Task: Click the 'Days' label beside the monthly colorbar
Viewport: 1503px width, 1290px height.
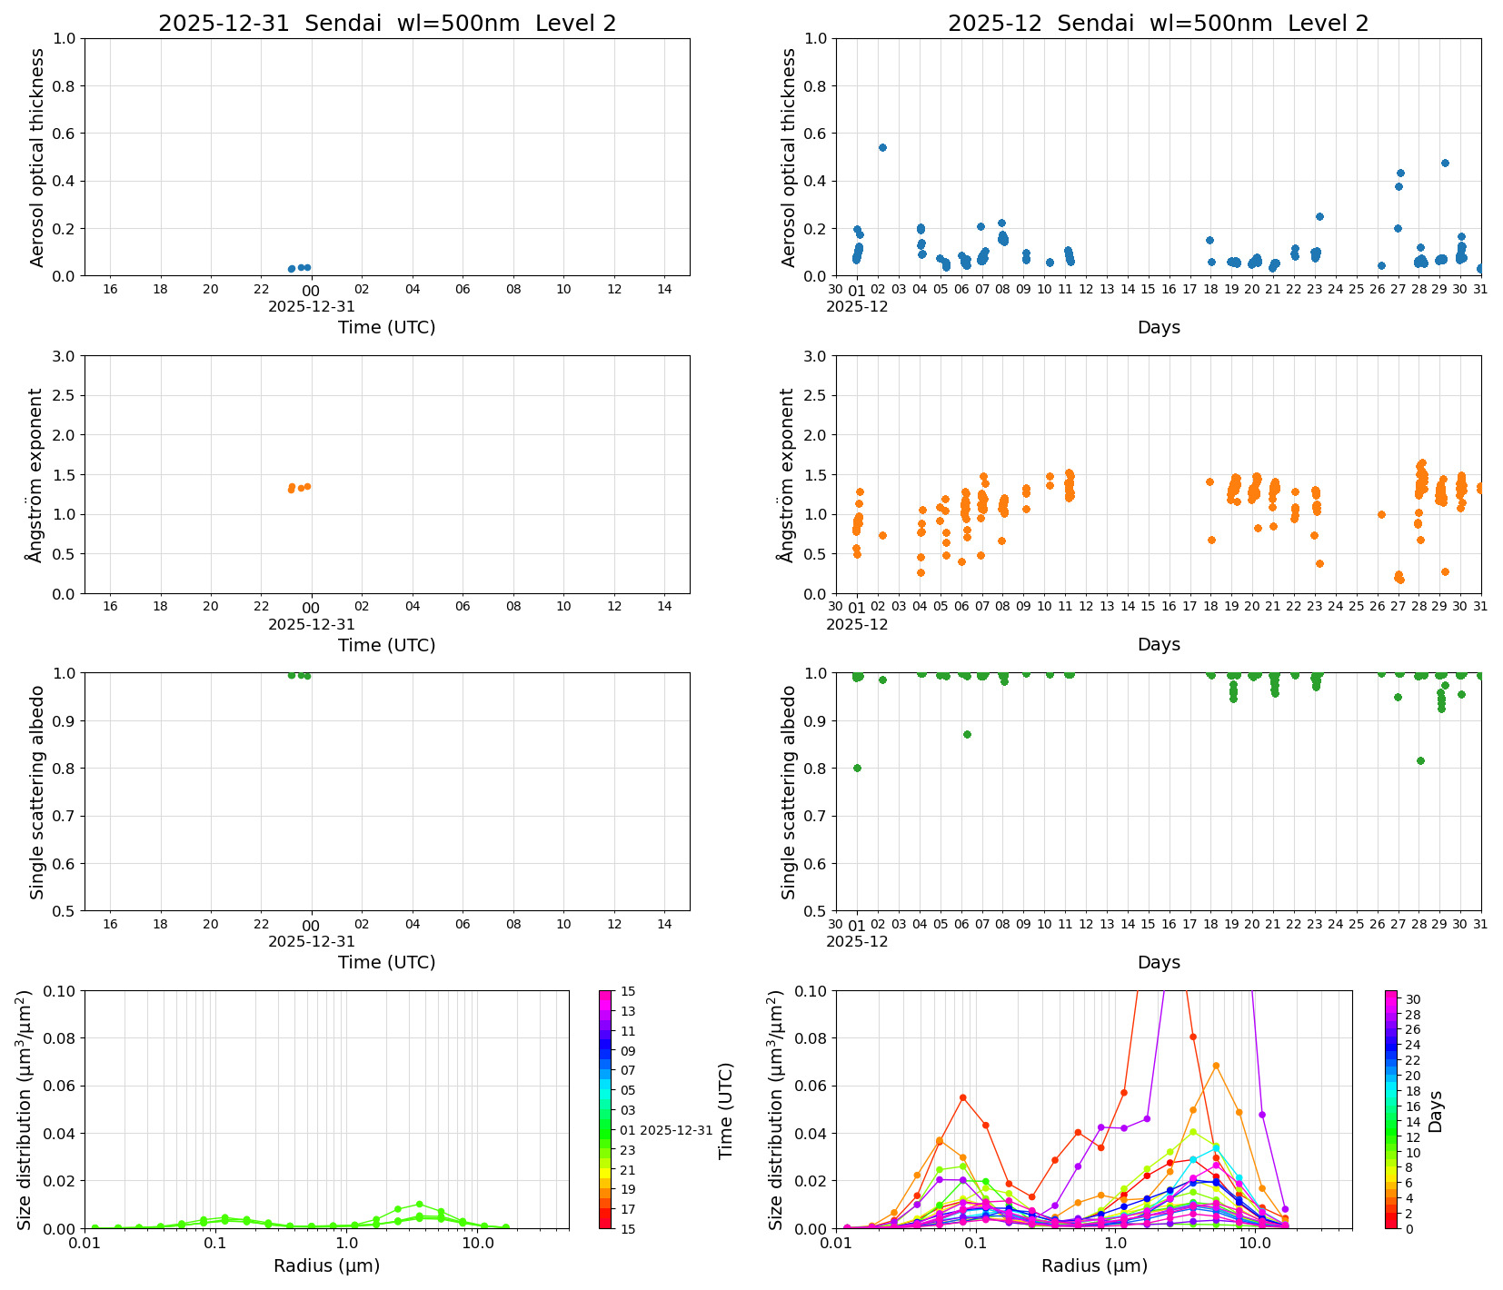Action: 1436,1111
